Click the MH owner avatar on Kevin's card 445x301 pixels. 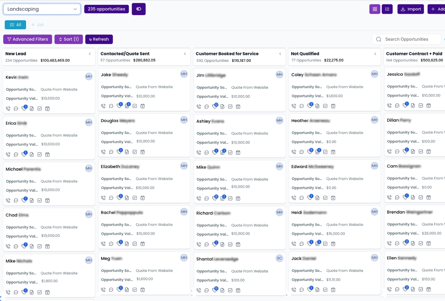pyautogui.click(x=89, y=77)
